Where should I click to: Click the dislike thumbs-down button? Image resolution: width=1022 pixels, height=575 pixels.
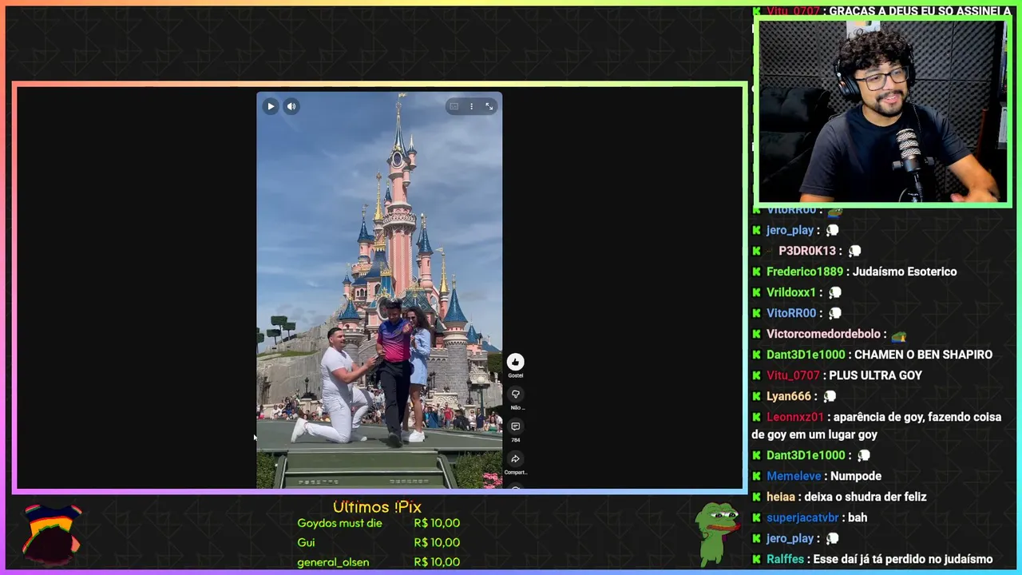(516, 395)
